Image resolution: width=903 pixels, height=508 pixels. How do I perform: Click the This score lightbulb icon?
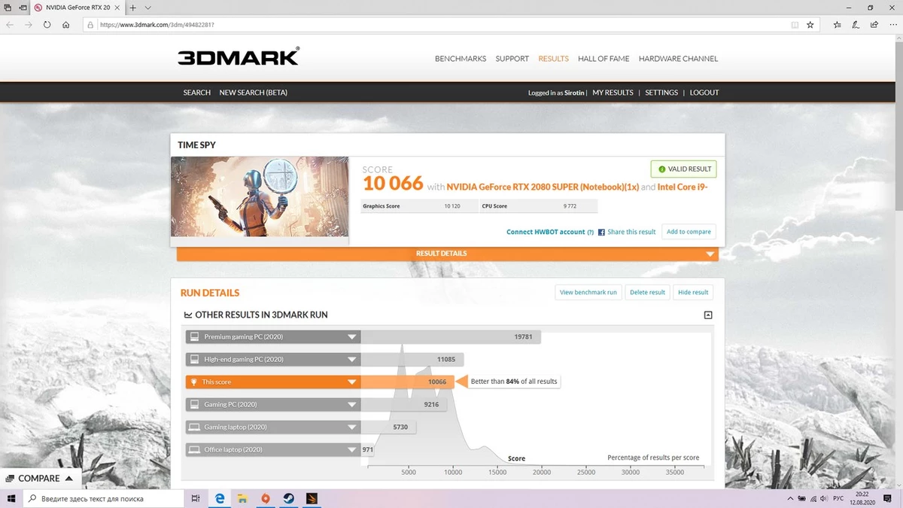[194, 382]
